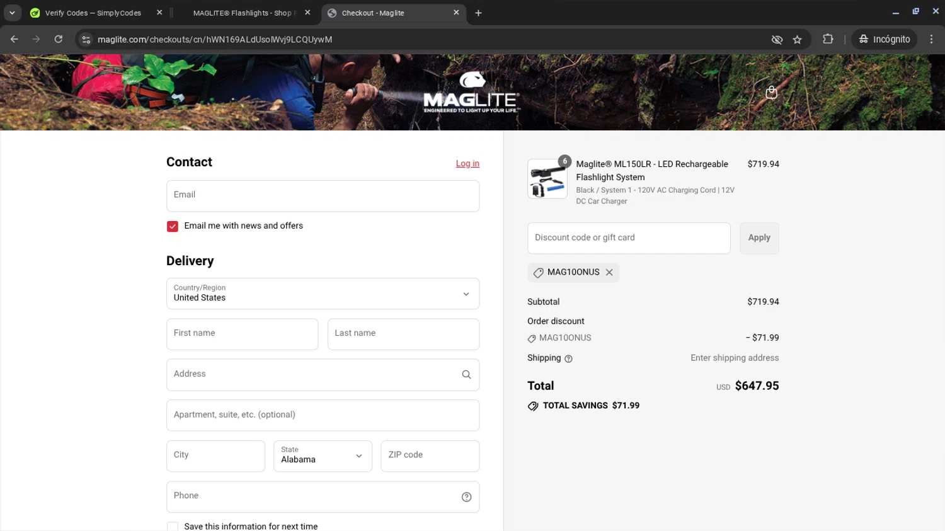The height and width of the screenshot is (531, 945).
Task: Close the Checkout Maglite tab
Action: [x=456, y=13]
